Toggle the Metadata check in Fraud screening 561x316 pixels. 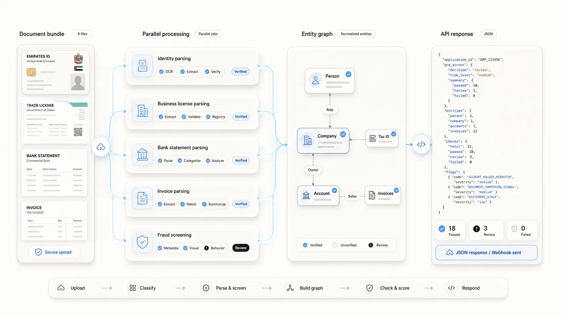[160, 248]
